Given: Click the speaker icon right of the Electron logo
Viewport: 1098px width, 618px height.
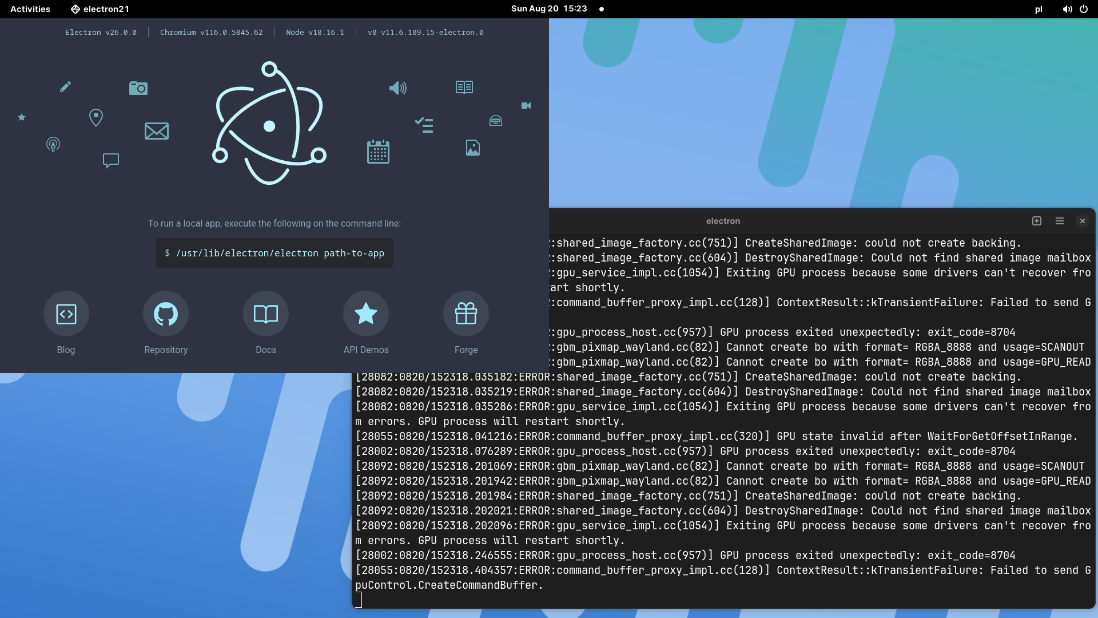Looking at the screenshot, I should click(398, 88).
